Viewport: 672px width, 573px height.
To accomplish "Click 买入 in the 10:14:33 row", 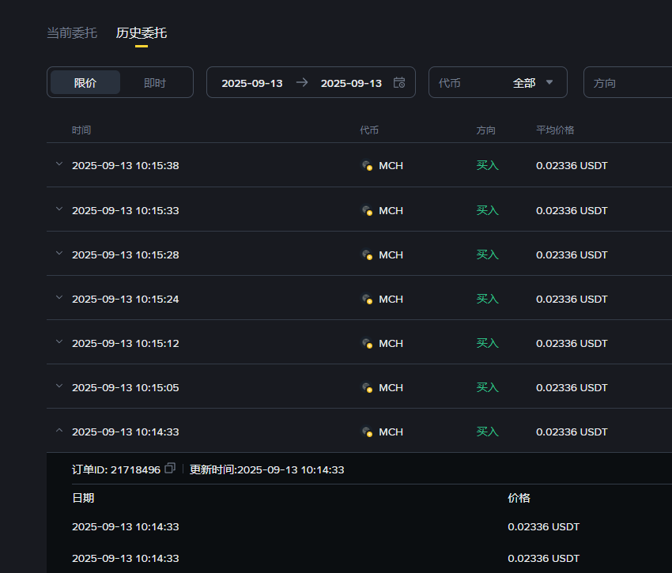I will click(487, 432).
